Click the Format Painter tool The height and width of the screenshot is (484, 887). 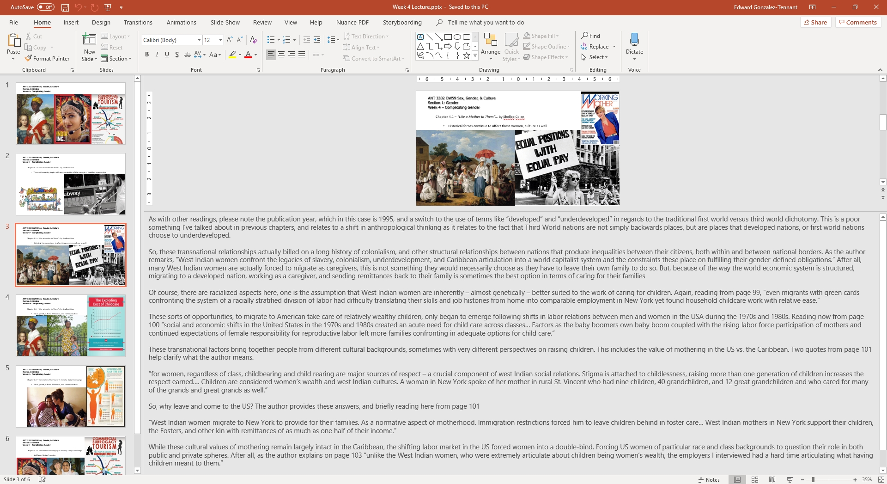[47, 59]
